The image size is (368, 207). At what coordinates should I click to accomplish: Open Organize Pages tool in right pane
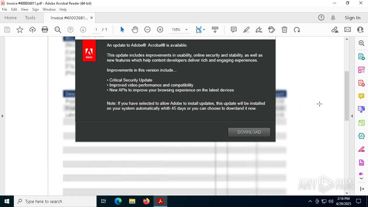(x=361, y=70)
